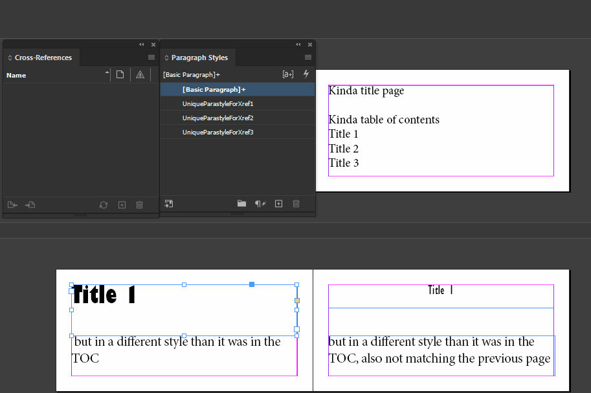Close the Cross-References panel
591x393 pixels.
point(153,45)
